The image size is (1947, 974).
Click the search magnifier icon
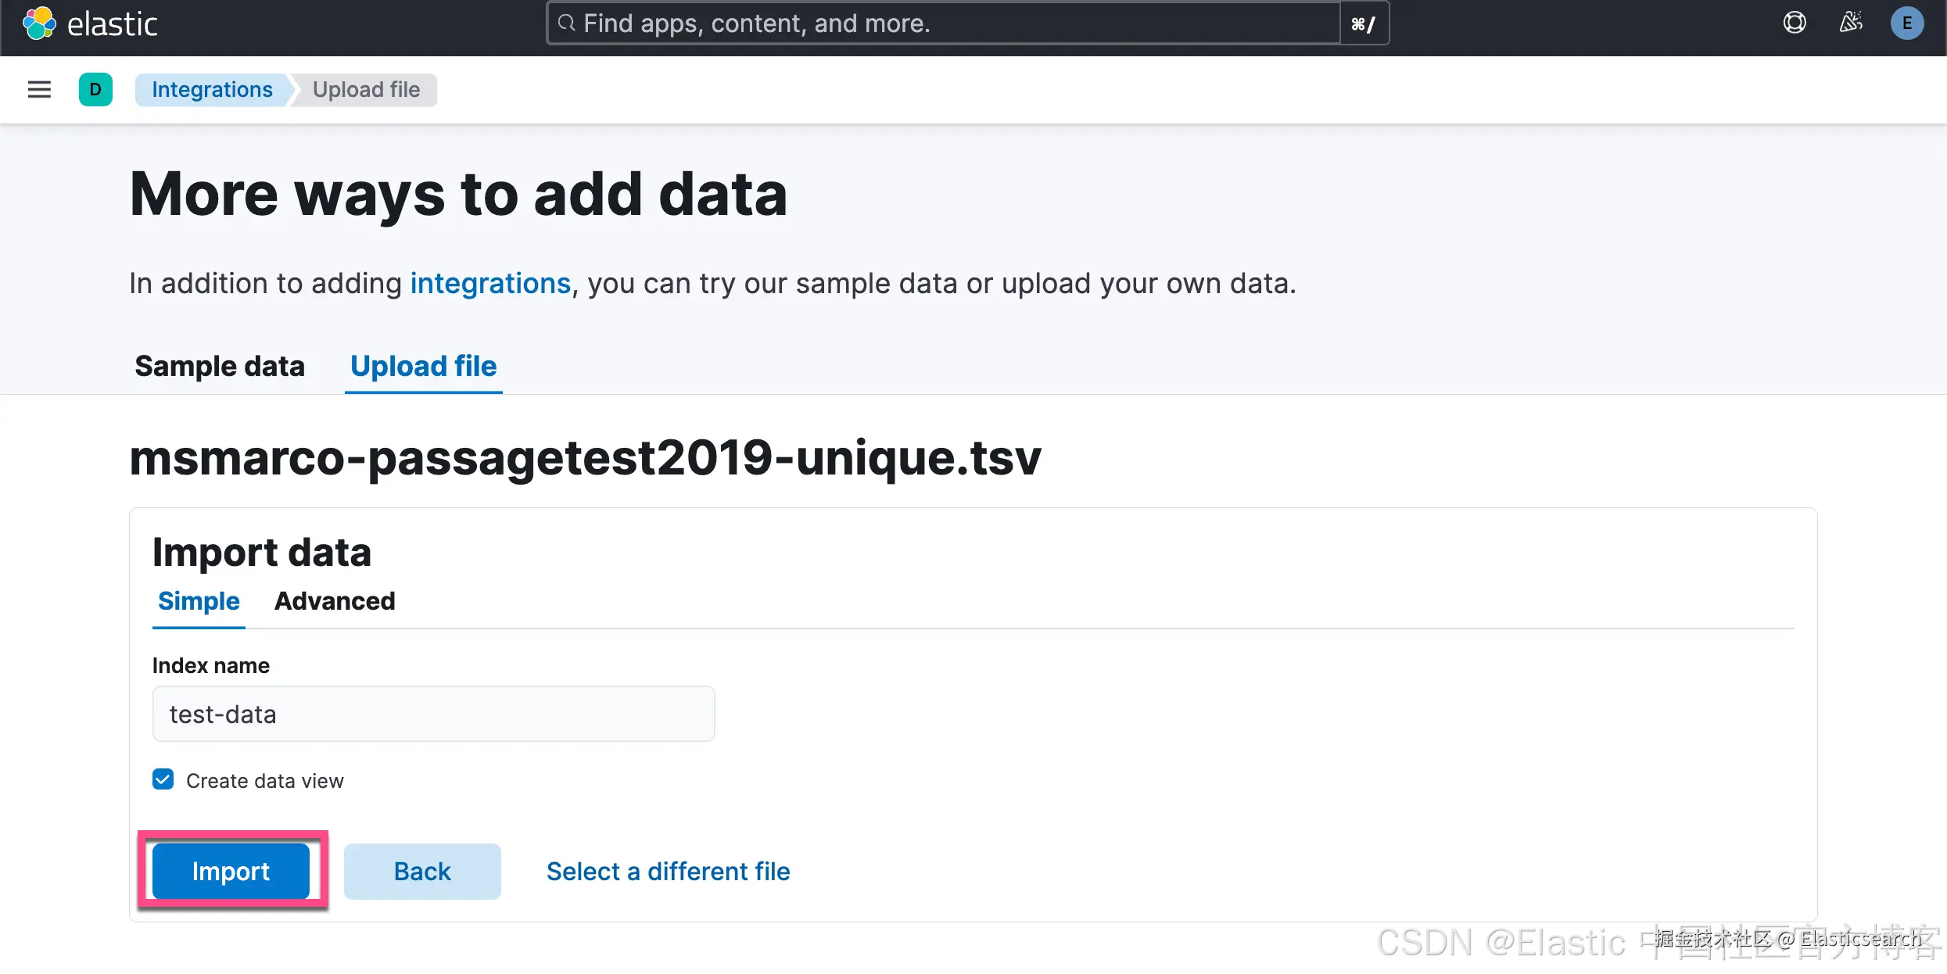(x=567, y=23)
